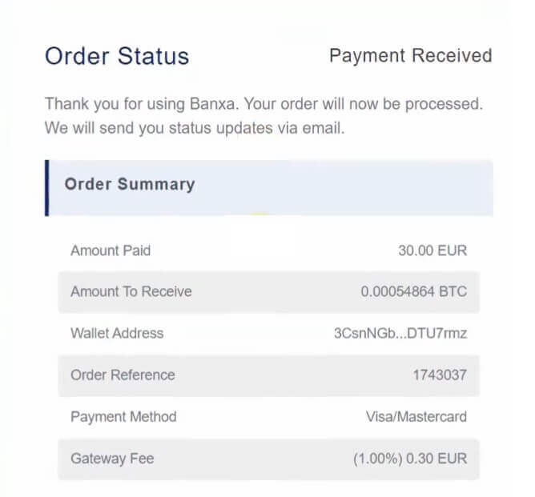Click the 0.00054864 BTC value
This screenshot has height=497, width=535.
click(413, 292)
